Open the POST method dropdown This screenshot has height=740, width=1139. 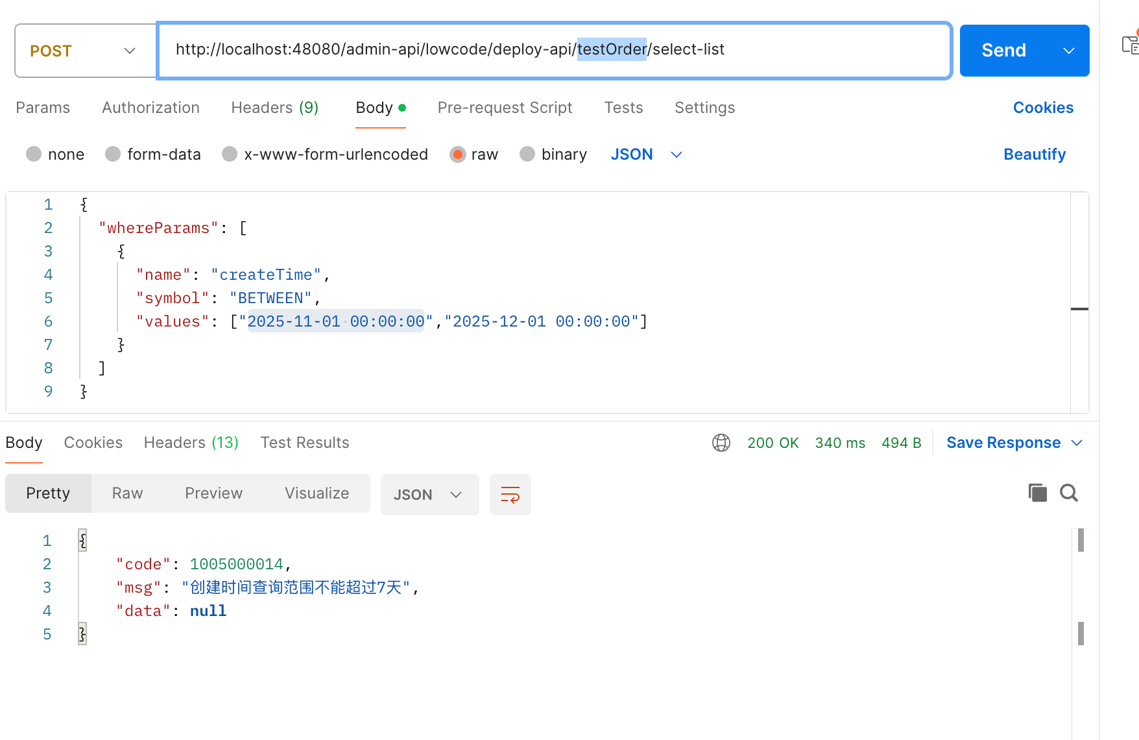[x=84, y=51]
